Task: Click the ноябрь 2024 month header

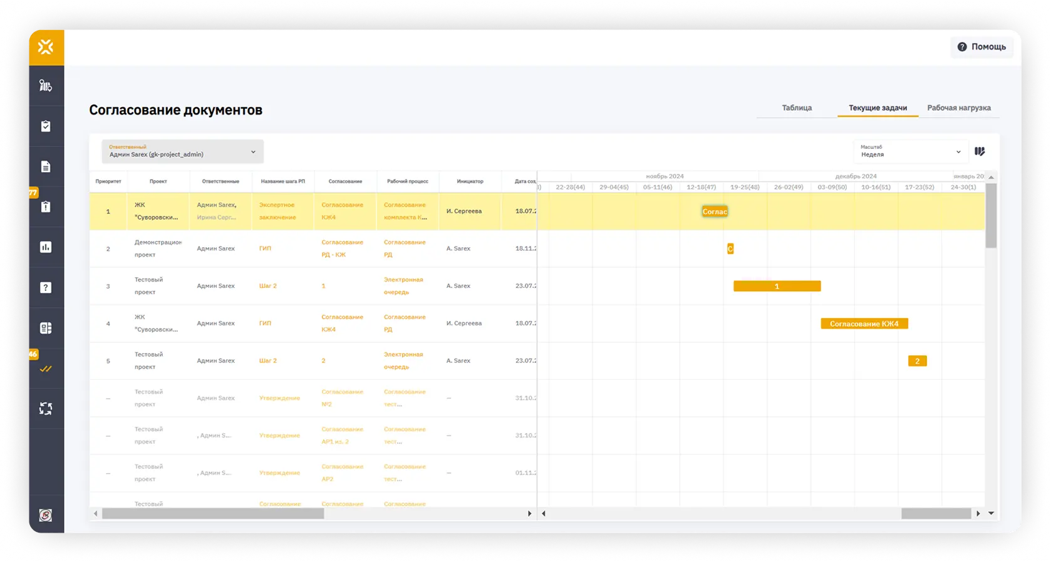Action: [665, 176]
